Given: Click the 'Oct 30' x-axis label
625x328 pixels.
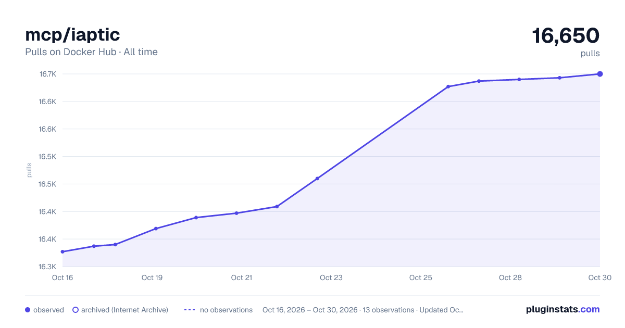Looking at the screenshot, I should pyautogui.click(x=600, y=277).
